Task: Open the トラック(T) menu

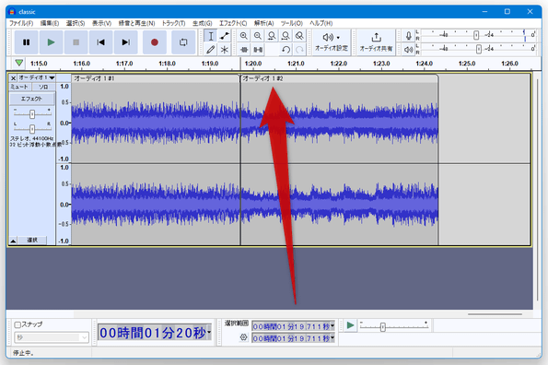Action: click(173, 23)
